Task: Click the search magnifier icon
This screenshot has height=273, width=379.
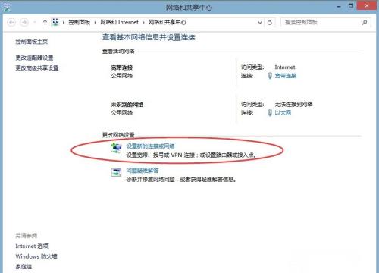Action: pos(365,23)
